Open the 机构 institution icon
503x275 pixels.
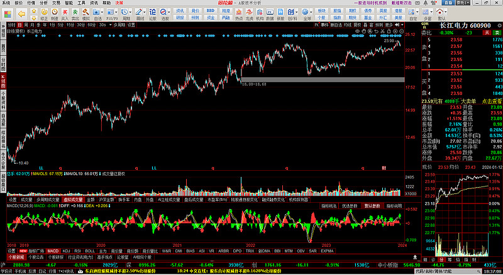(260, 14)
